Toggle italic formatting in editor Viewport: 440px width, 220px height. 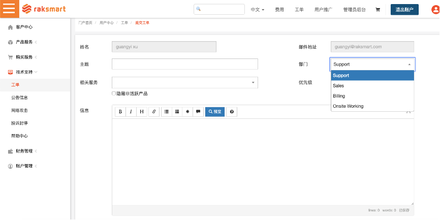(131, 112)
